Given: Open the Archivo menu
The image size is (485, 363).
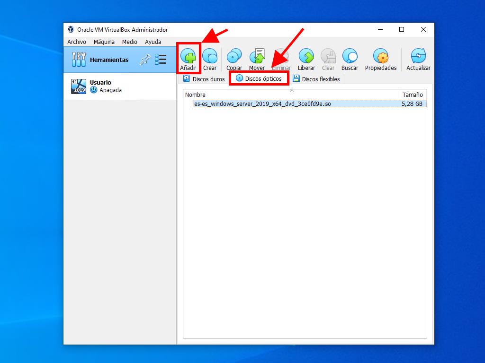Looking at the screenshot, I should coord(77,42).
